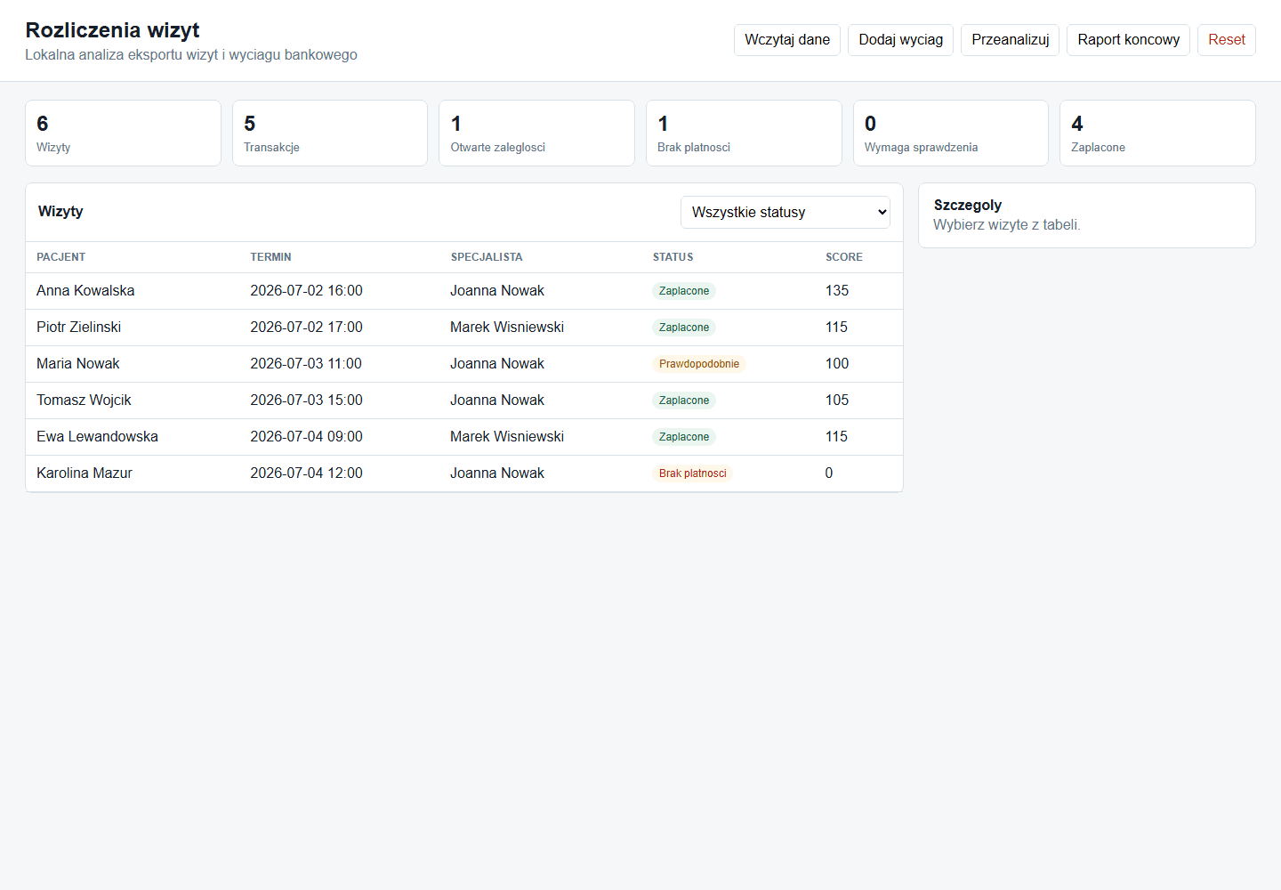
Task: Click the STATUS column header
Action: pos(673,257)
